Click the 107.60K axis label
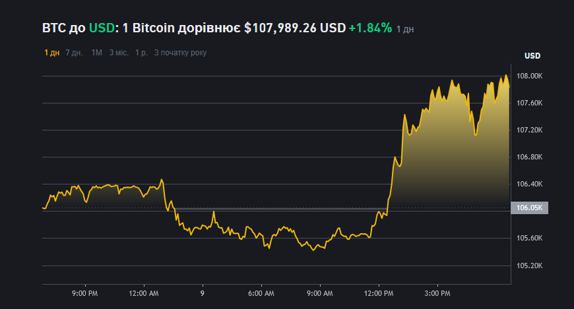 click(529, 103)
